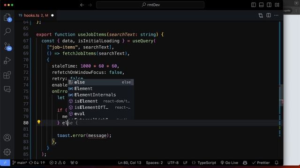Image resolution: width=300 pixels, height=168 pixels.
Task: Select the 'ElementInternals' autocomplete suggestion
Action: 101,95
